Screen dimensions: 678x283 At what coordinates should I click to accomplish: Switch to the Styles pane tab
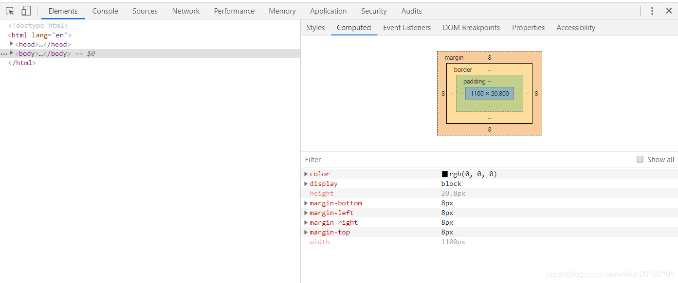pos(315,28)
